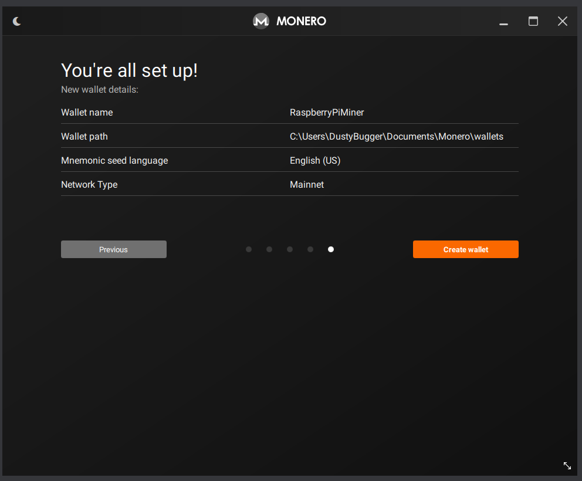The width and height of the screenshot is (582, 481).
Task: Click the You're all set up! heading
Action: click(129, 70)
